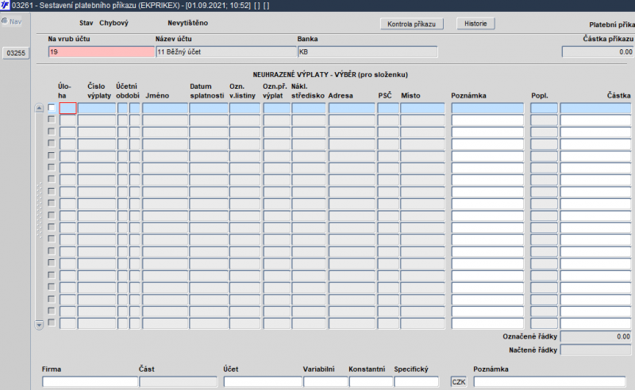Click the first row Nákl. středisko cell

point(309,108)
